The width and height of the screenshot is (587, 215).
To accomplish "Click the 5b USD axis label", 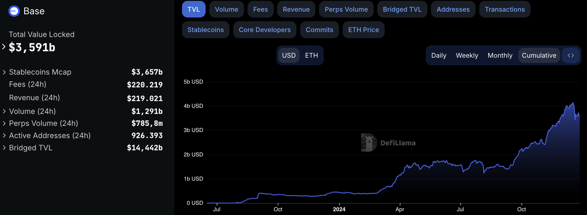I will click(193, 82).
